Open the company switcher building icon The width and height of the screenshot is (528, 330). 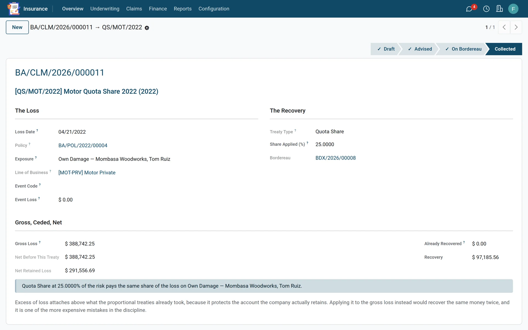499,9
